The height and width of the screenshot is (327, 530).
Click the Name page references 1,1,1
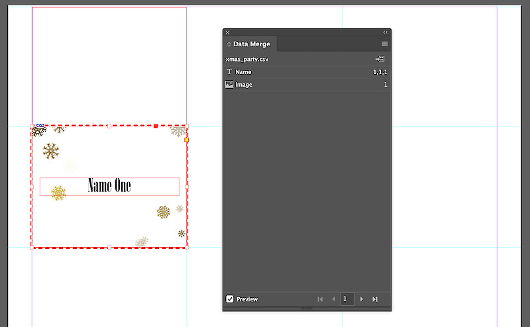380,72
